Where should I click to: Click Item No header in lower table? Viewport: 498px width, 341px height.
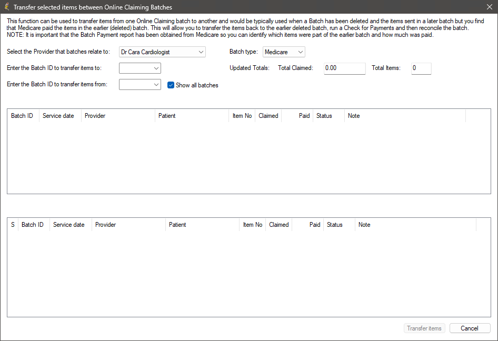point(252,225)
